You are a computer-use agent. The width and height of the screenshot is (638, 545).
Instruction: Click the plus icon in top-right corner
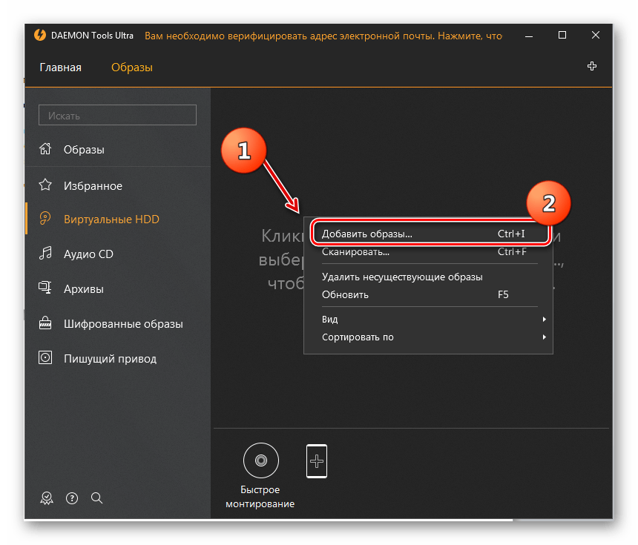coord(591,67)
